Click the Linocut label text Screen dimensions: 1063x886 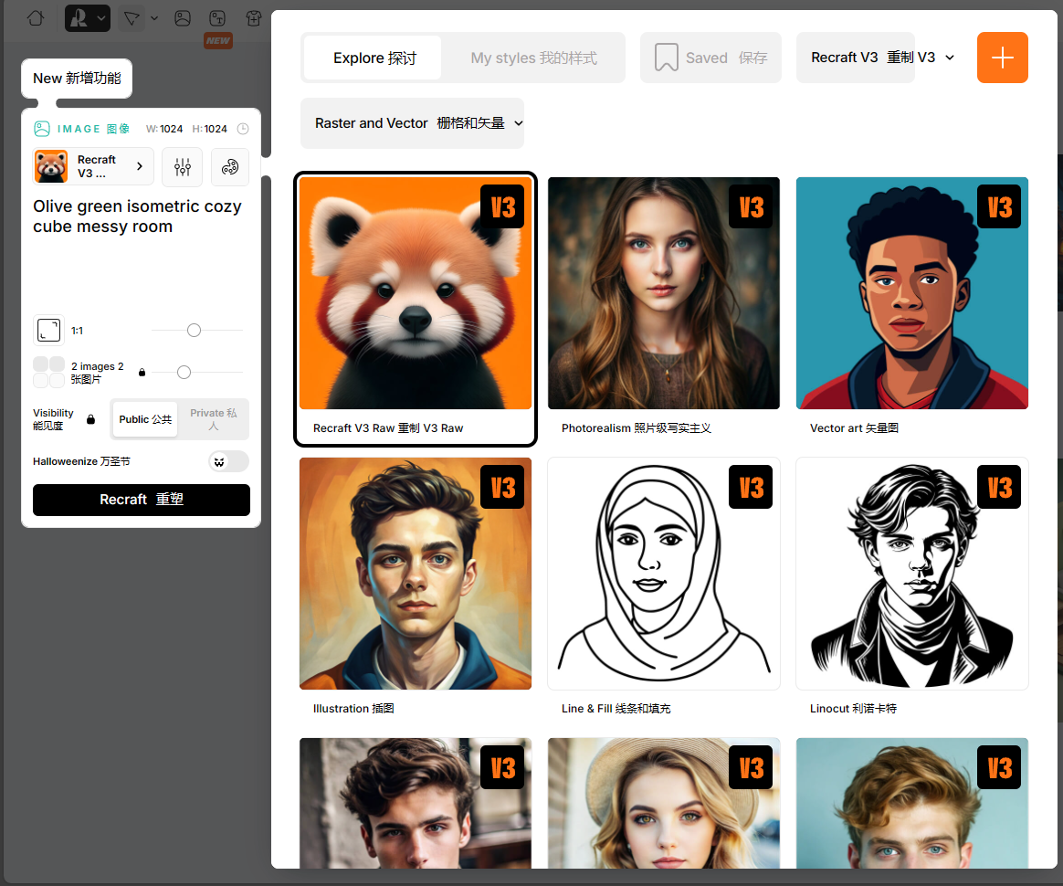pos(853,709)
